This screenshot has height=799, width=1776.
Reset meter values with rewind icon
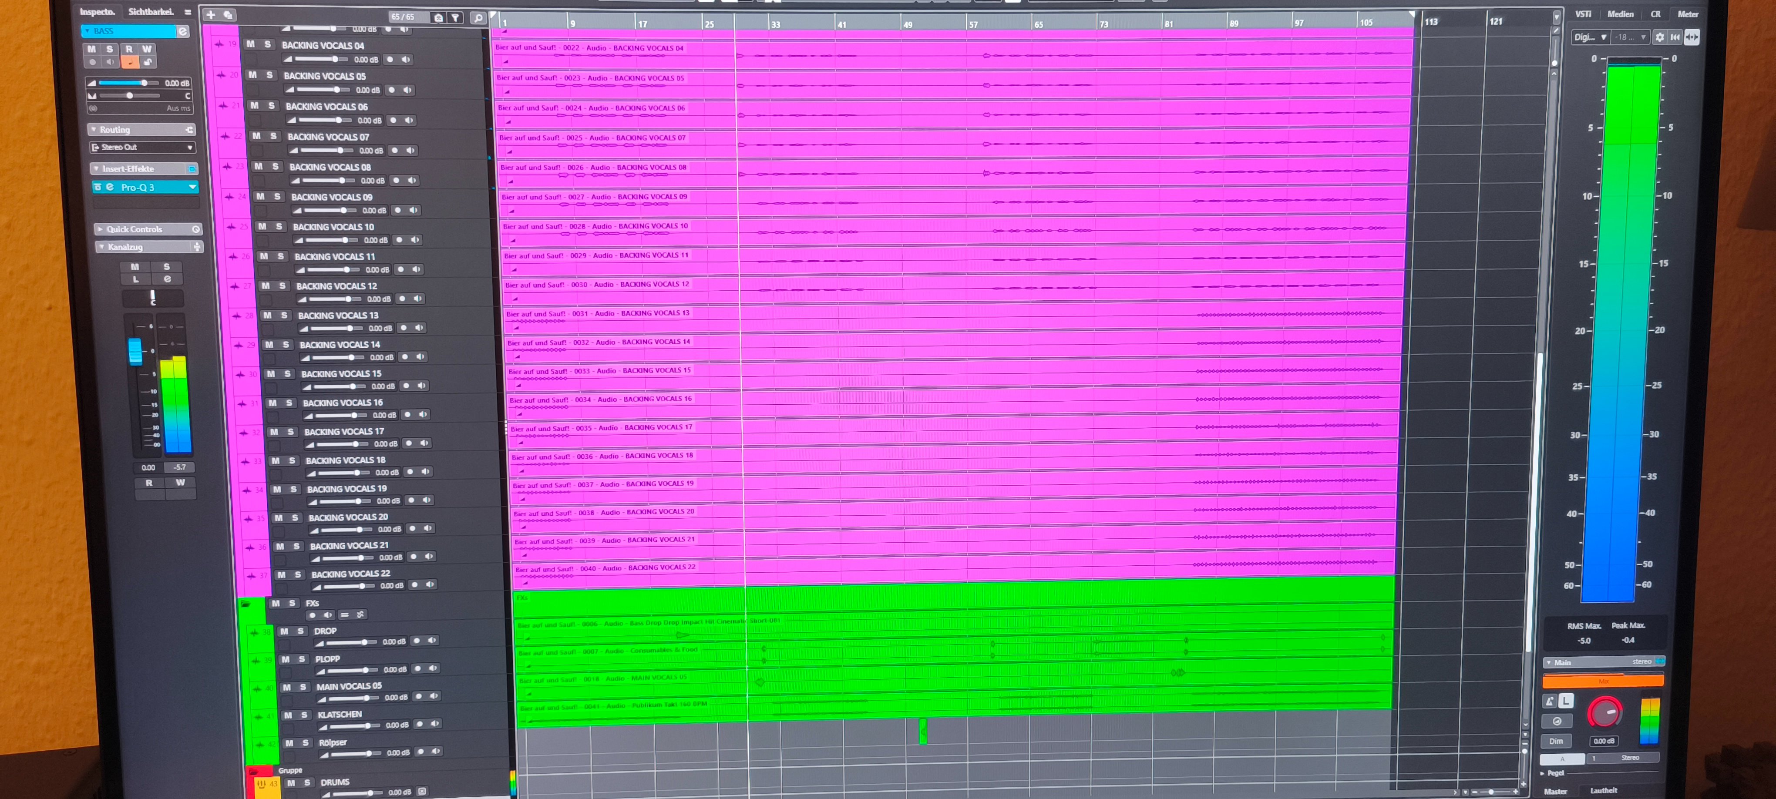(1675, 37)
